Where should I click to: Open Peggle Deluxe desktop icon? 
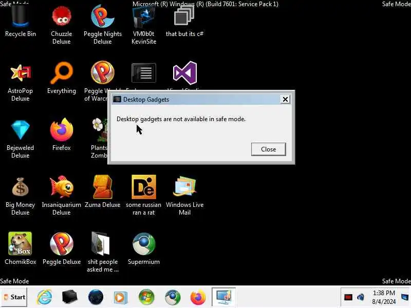click(61, 248)
